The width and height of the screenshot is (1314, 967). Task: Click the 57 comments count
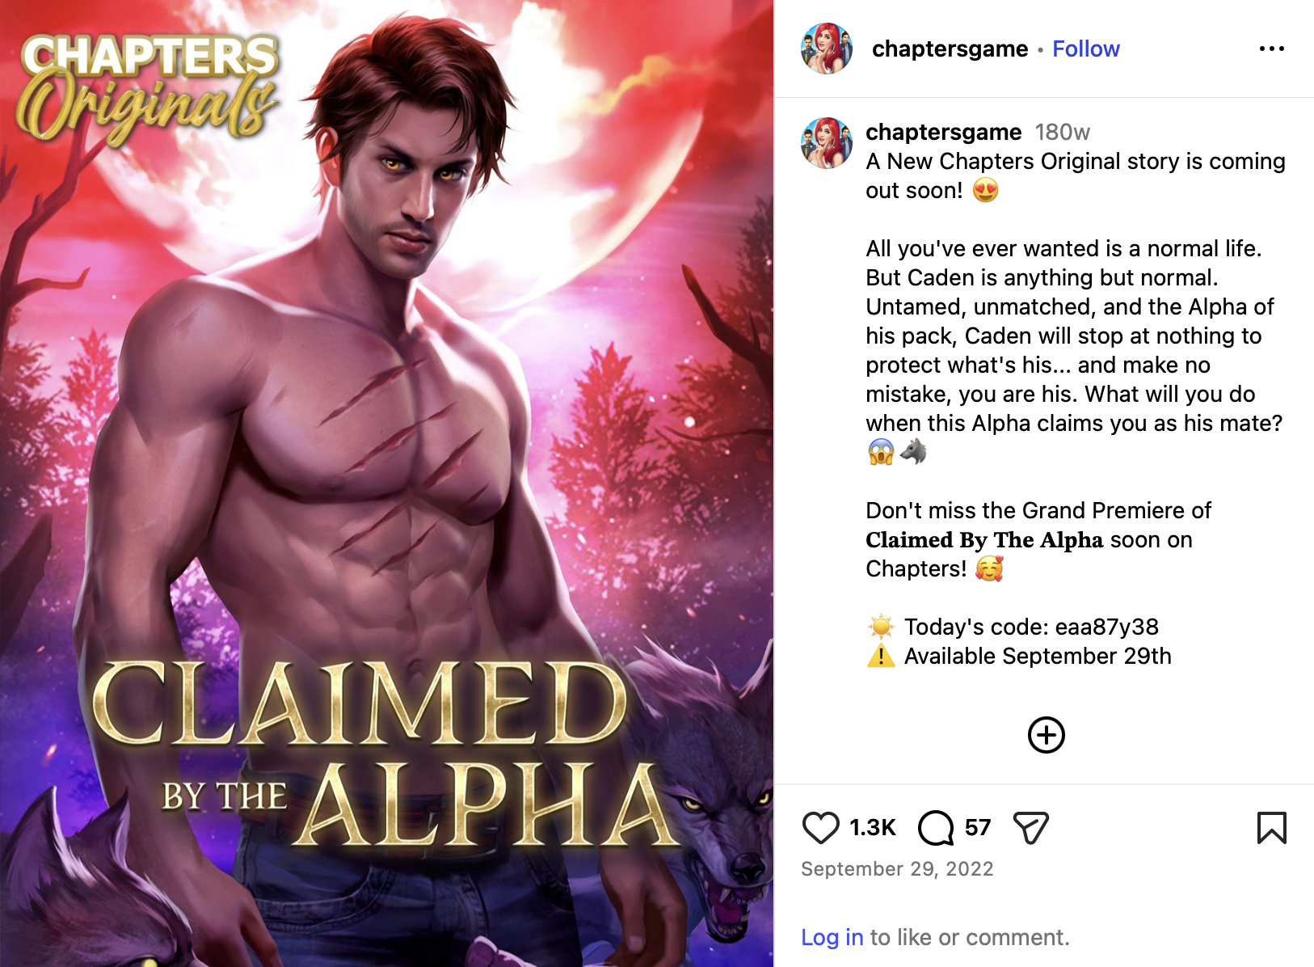pyautogui.click(x=978, y=828)
